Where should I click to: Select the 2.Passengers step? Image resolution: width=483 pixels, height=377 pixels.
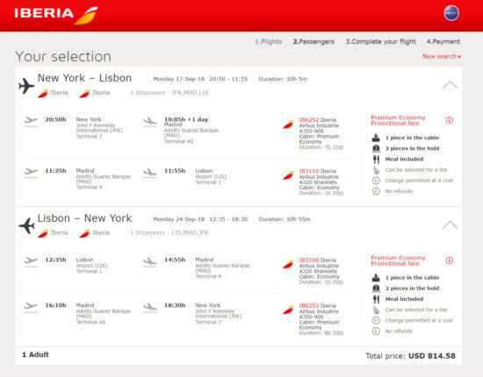pos(314,41)
